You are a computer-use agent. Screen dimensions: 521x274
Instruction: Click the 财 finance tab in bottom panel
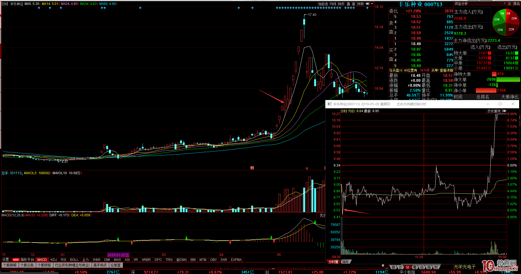coord(436,267)
